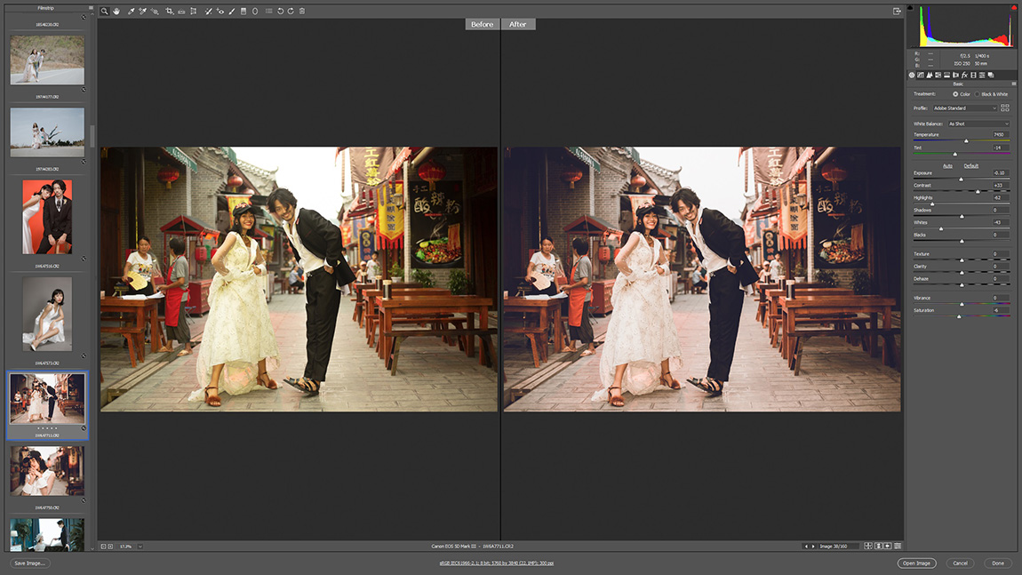This screenshot has width=1022, height=575.
Task: Select the red backdrop couple thumbnail
Action: coord(47,217)
